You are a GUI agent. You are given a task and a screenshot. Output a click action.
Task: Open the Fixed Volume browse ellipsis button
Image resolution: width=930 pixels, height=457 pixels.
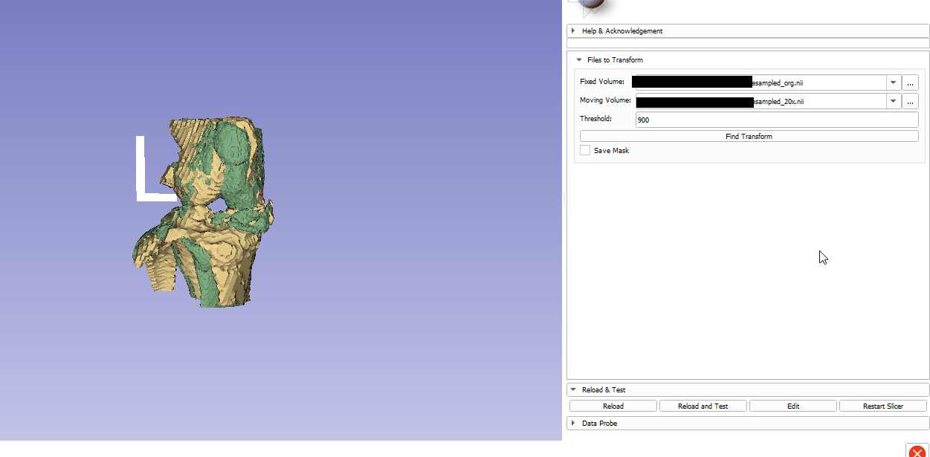(910, 82)
